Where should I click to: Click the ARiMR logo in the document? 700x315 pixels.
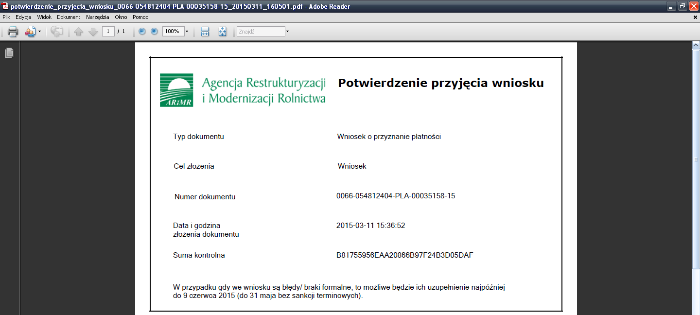(x=176, y=90)
